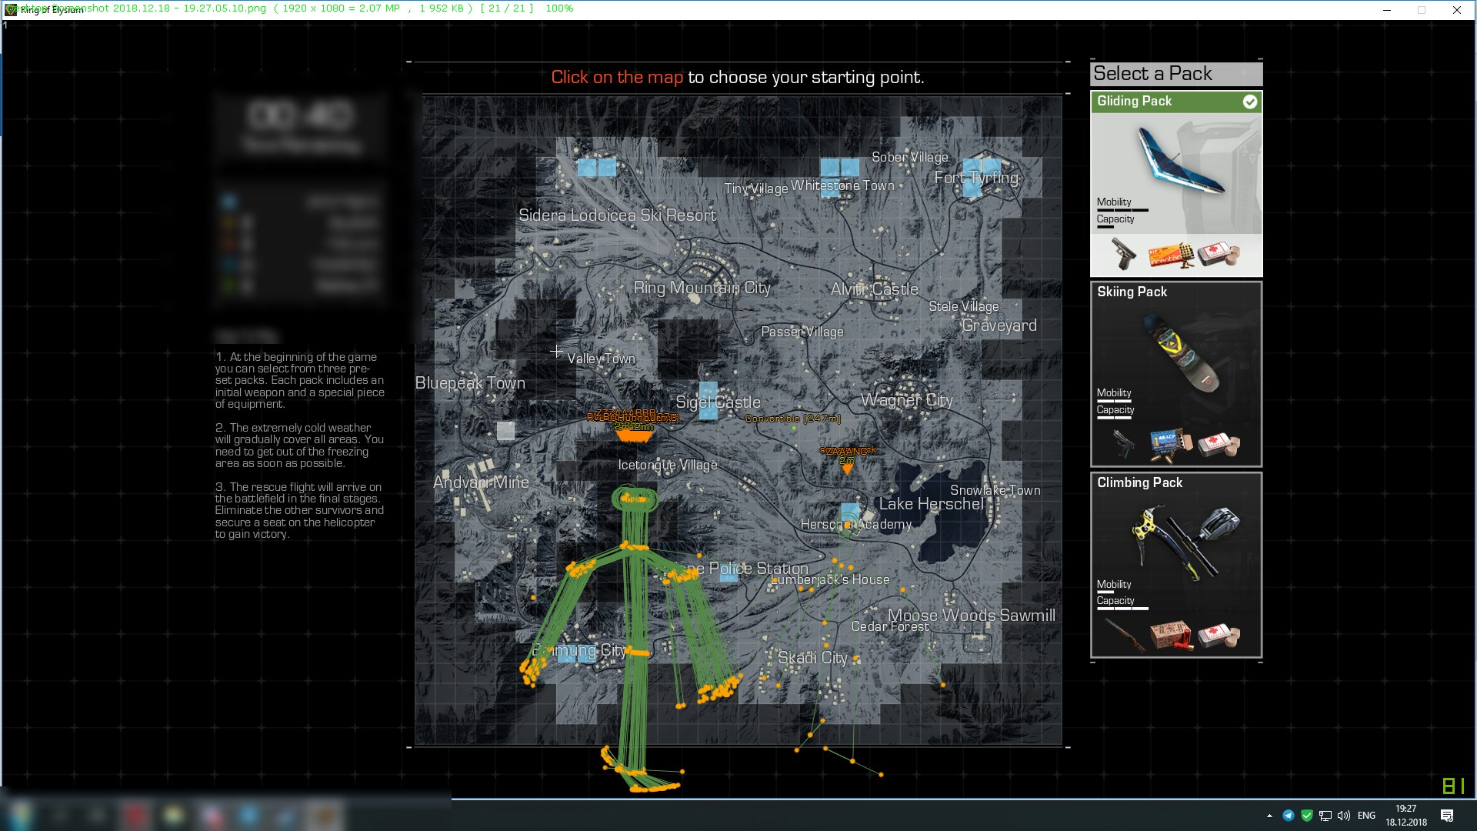The height and width of the screenshot is (831, 1477).
Task: Click the climbing gear image in Climbing Pack
Action: pyautogui.click(x=1185, y=542)
